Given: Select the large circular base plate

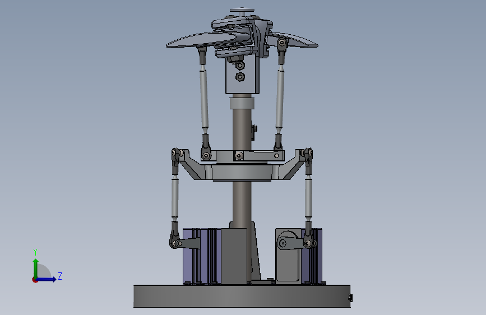Looking at the screenshot, I should [242, 296].
